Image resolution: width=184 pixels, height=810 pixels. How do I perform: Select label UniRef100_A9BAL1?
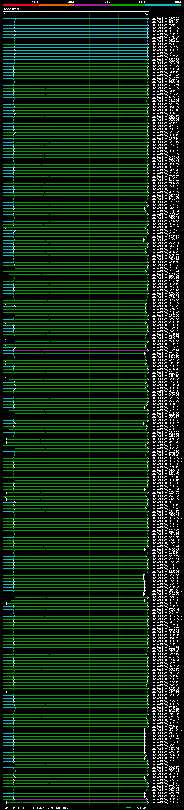[165, 366]
